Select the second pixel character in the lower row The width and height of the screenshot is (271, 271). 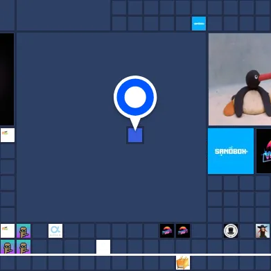tap(24, 247)
